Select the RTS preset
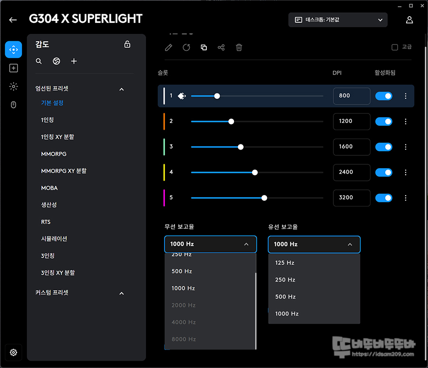This screenshot has height=368, width=428. pyautogui.click(x=46, y=222)
